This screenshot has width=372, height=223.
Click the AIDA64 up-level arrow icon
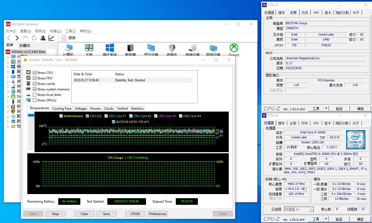coord(26,37)
